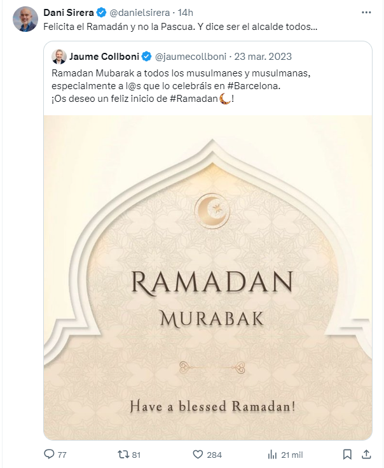Open Dani Sirera's profile picture
The height and width of the screenshot is (468, 384).
point(25,19)
